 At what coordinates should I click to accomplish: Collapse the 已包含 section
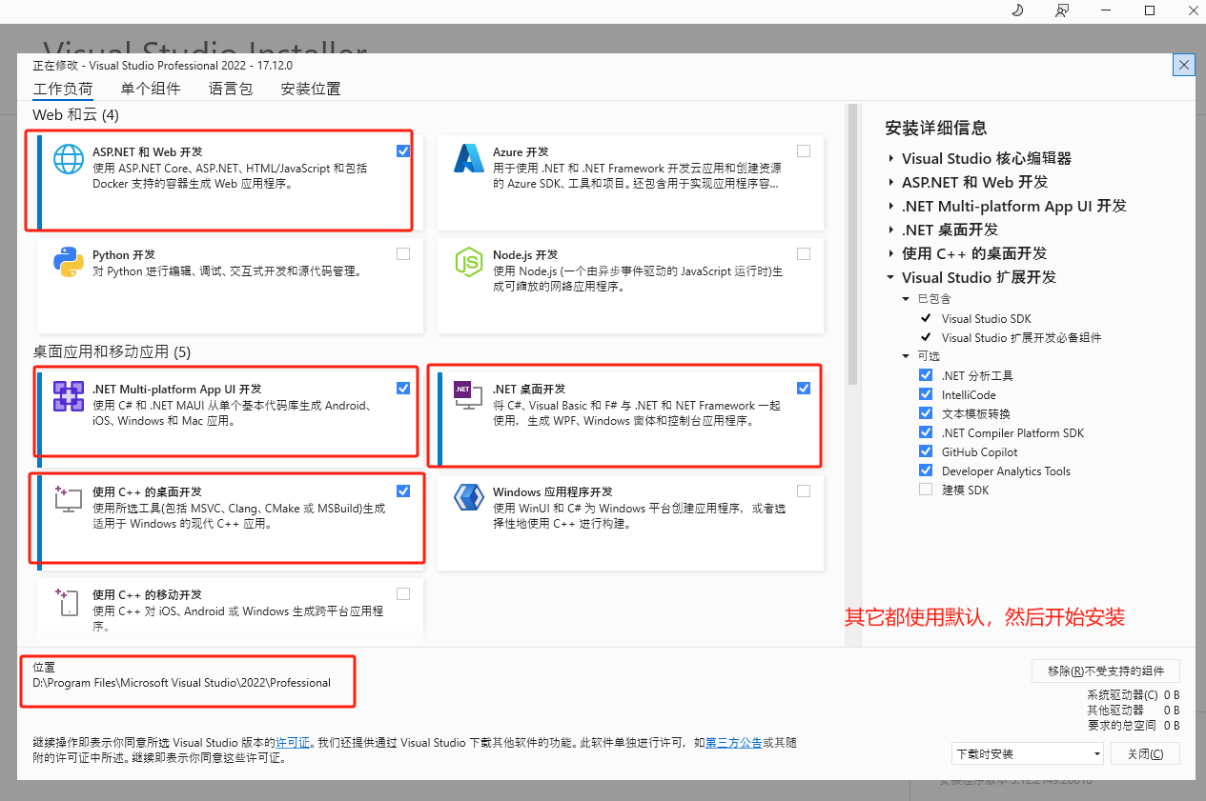pos(907,299)
